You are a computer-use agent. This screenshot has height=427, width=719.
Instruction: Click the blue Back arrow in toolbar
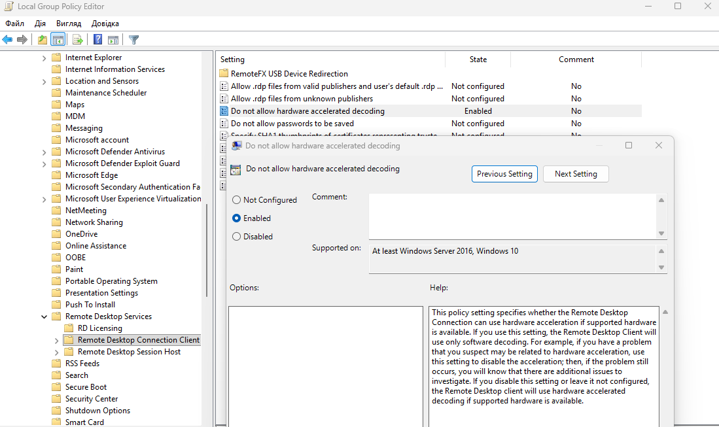click(x=8, y=40)
